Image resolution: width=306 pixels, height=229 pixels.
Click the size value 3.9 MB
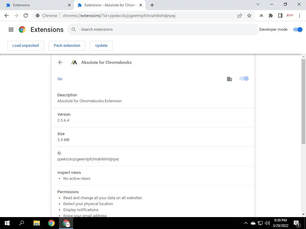(63, 140)
